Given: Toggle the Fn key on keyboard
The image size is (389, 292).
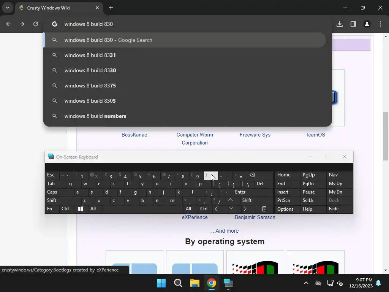Looking at the screenshot, I should 52,209.
